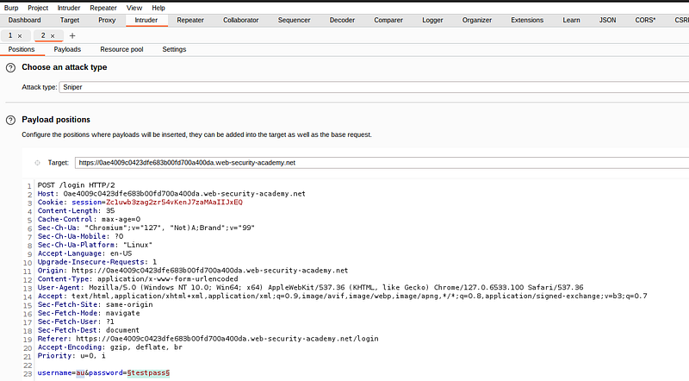689x381 pixels.
Task: Open help for Choose an attack type
Action: click(10, 68)
